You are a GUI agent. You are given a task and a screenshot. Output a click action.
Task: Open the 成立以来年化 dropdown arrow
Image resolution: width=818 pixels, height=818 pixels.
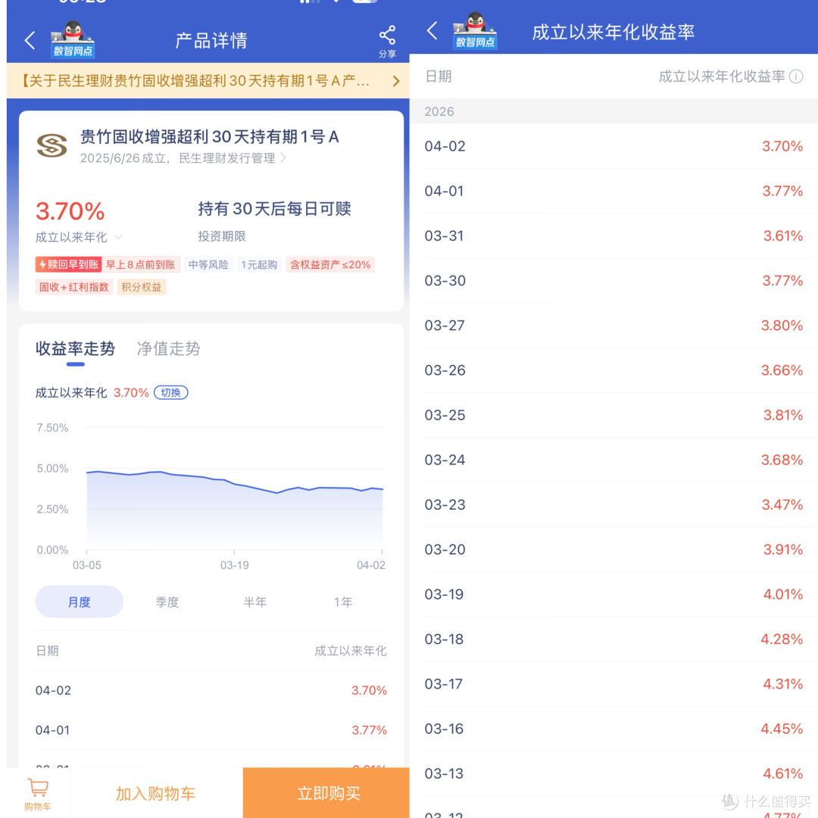pos(118,237)
